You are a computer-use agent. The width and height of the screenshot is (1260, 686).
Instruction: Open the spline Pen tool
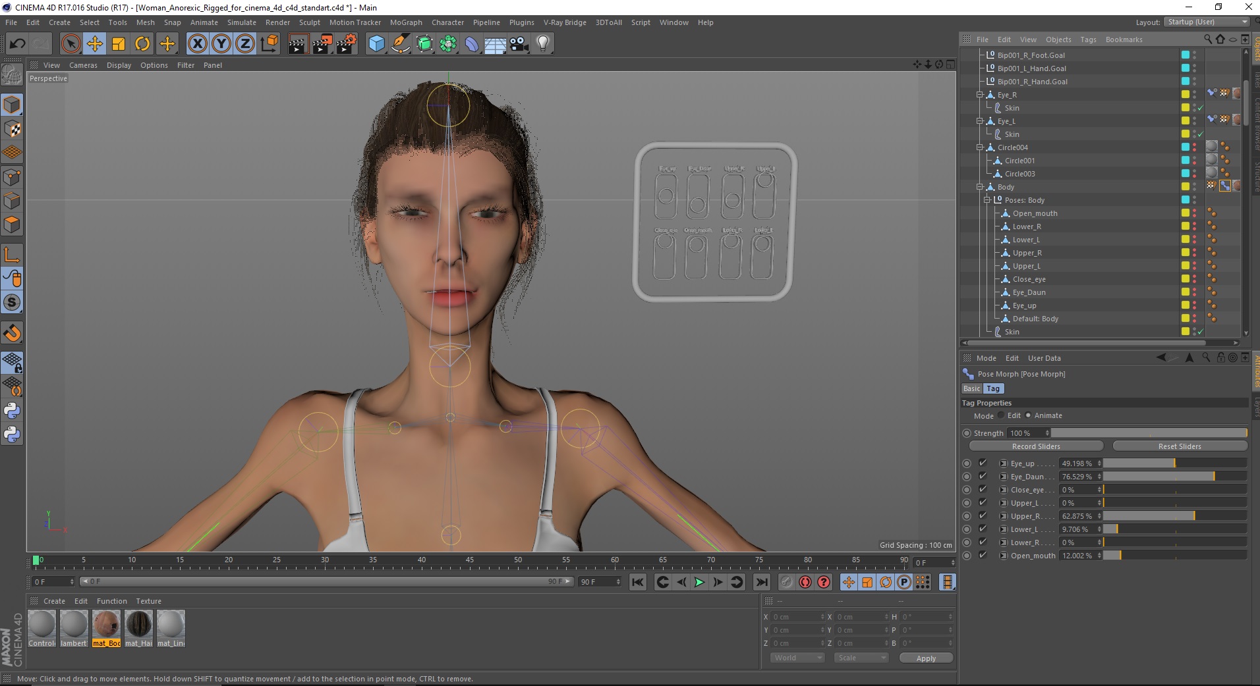click(x=400, y=44)
